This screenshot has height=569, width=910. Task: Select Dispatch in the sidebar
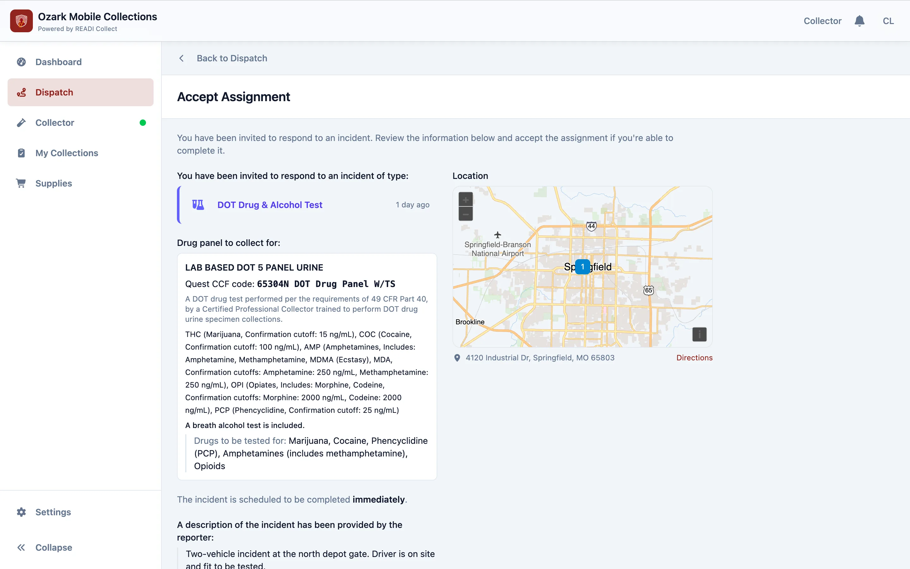[x=81, y=92]
